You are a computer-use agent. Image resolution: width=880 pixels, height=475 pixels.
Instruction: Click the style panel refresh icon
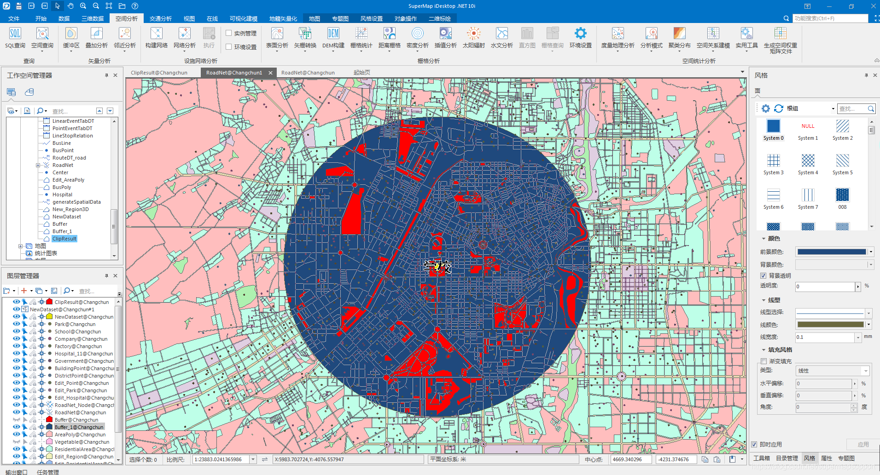coord(779,109)
